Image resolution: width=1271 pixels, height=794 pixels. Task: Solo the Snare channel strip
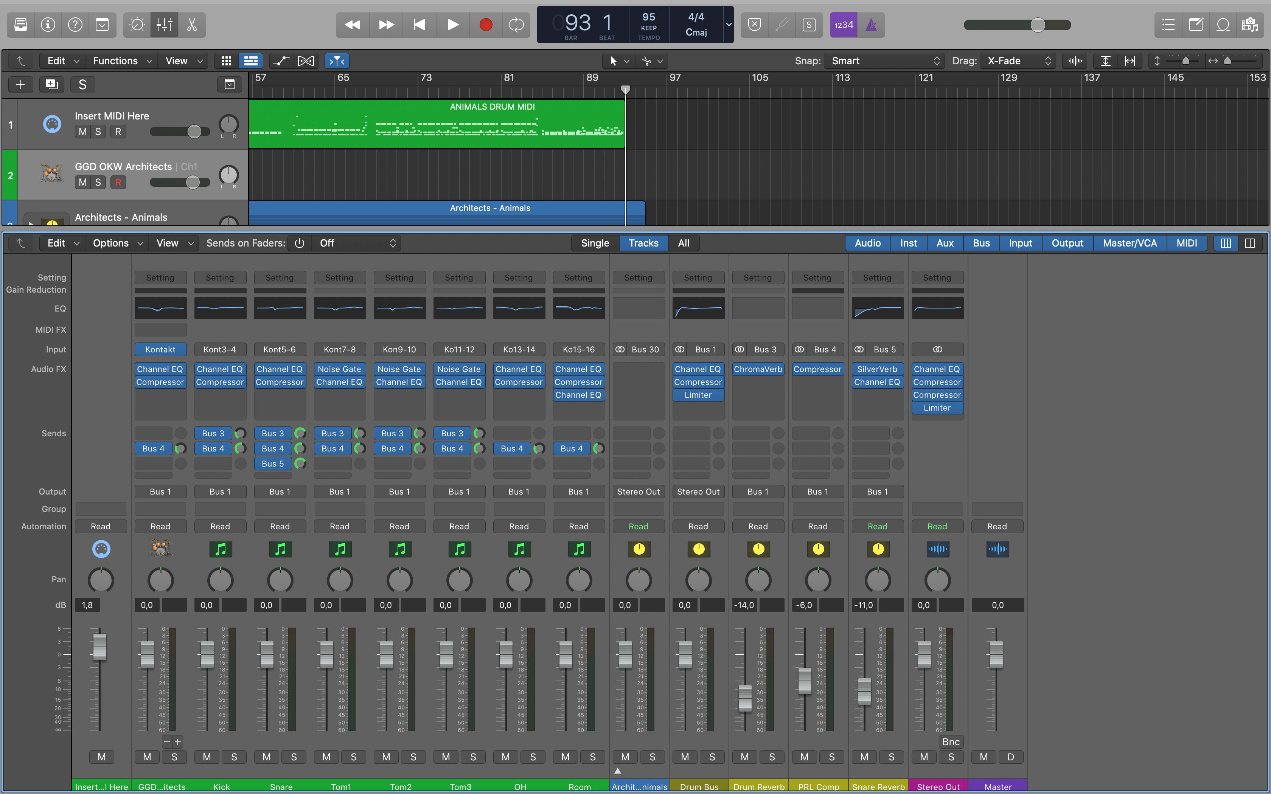294,757
